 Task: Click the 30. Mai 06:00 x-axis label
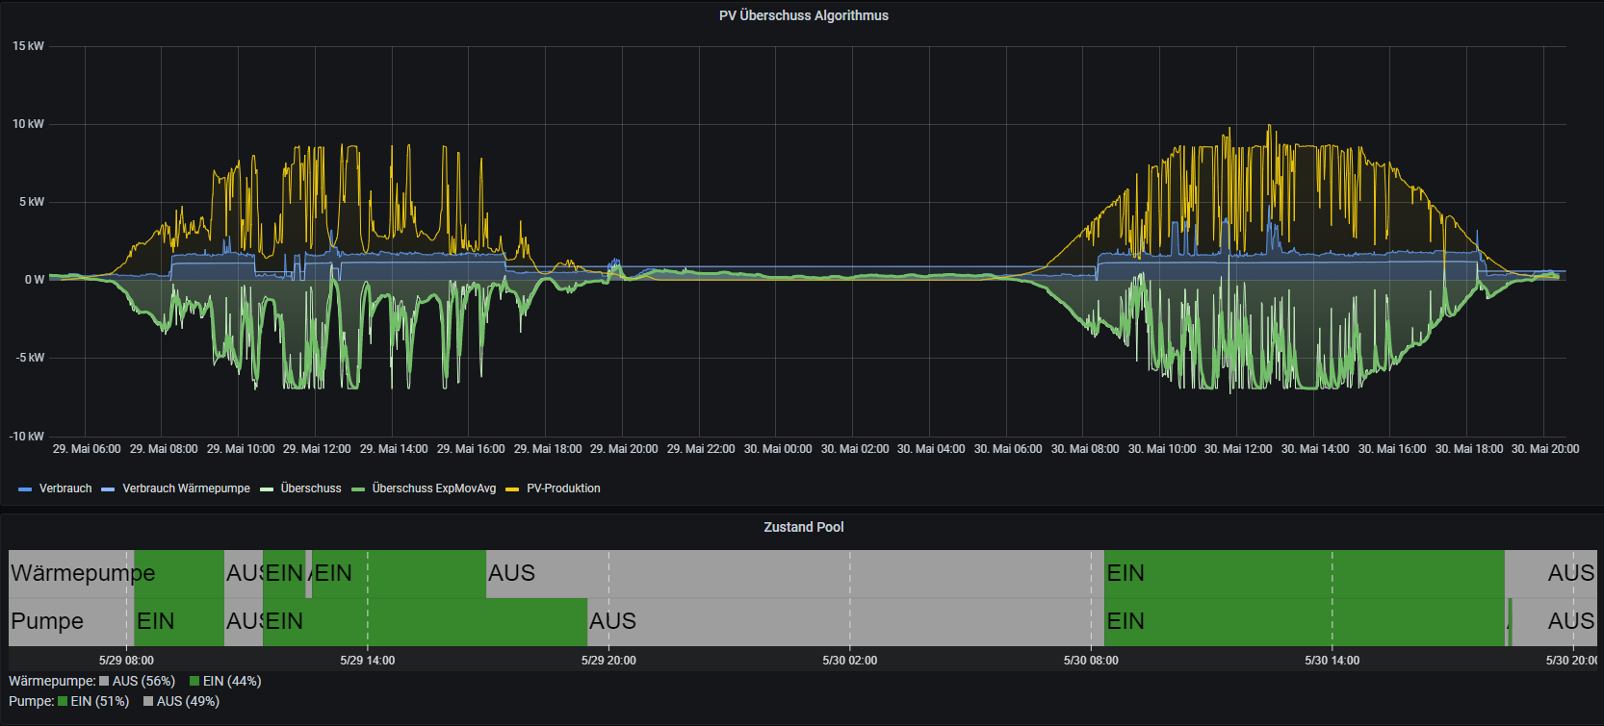(1008, 449)
